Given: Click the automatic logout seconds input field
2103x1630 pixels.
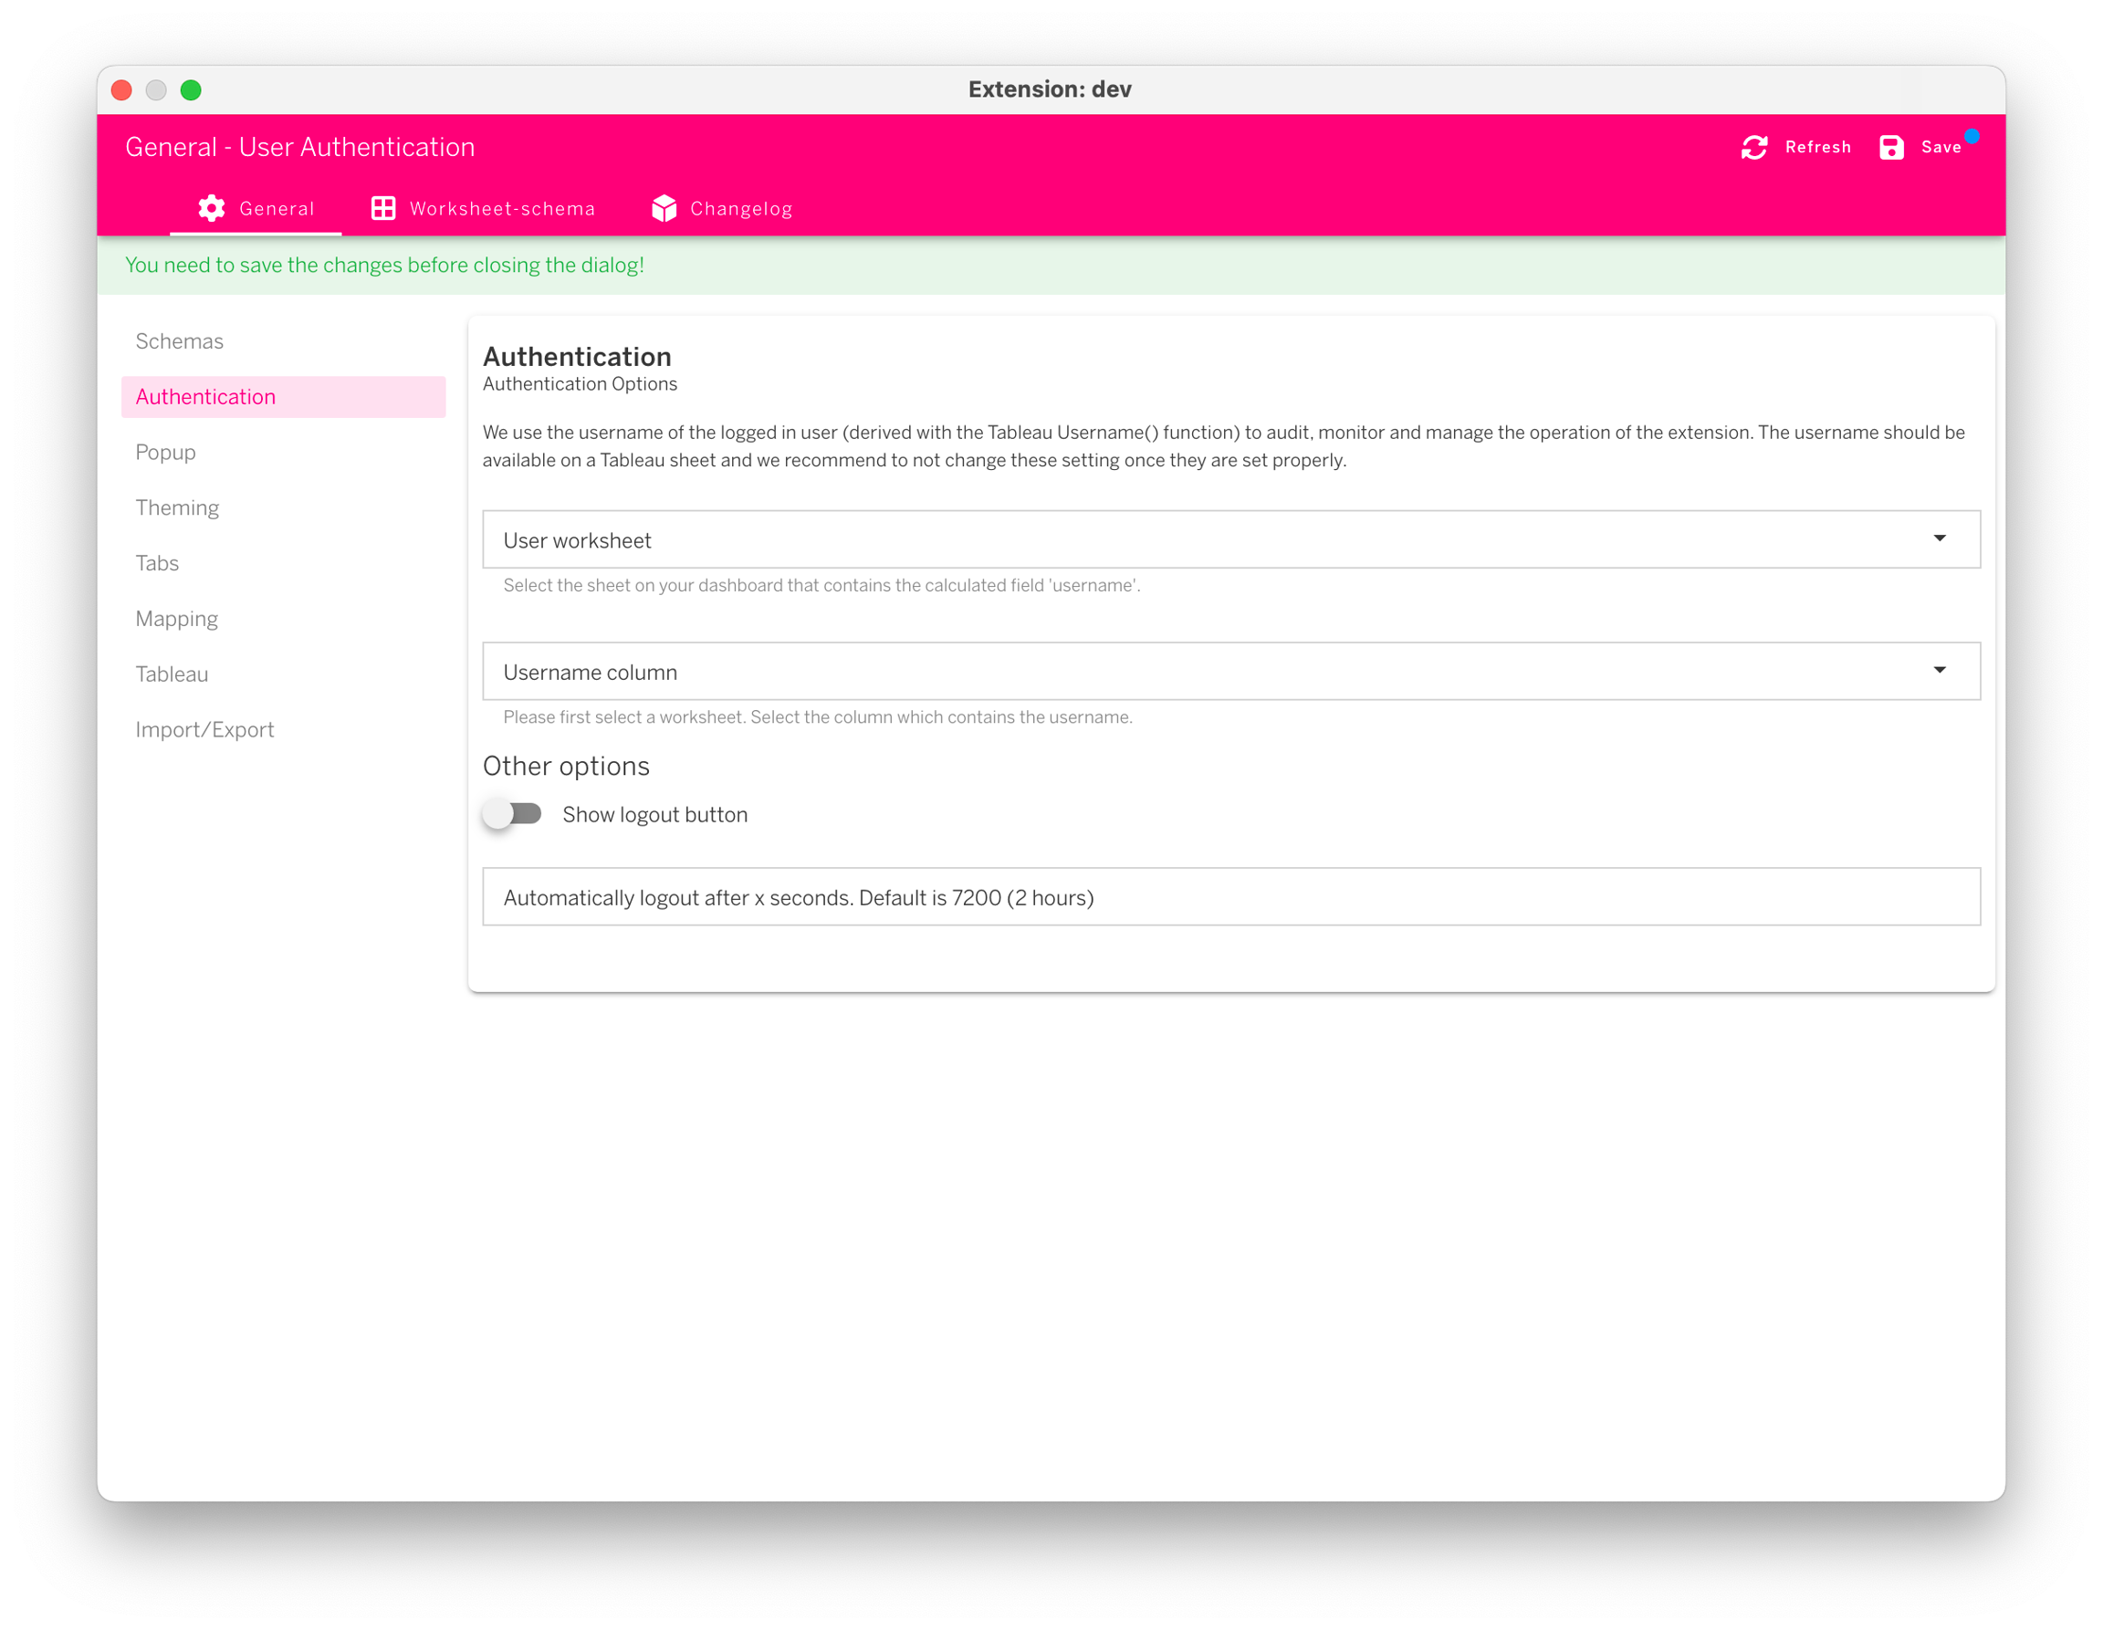Looking at the screenshot, I should point(1229,896).
